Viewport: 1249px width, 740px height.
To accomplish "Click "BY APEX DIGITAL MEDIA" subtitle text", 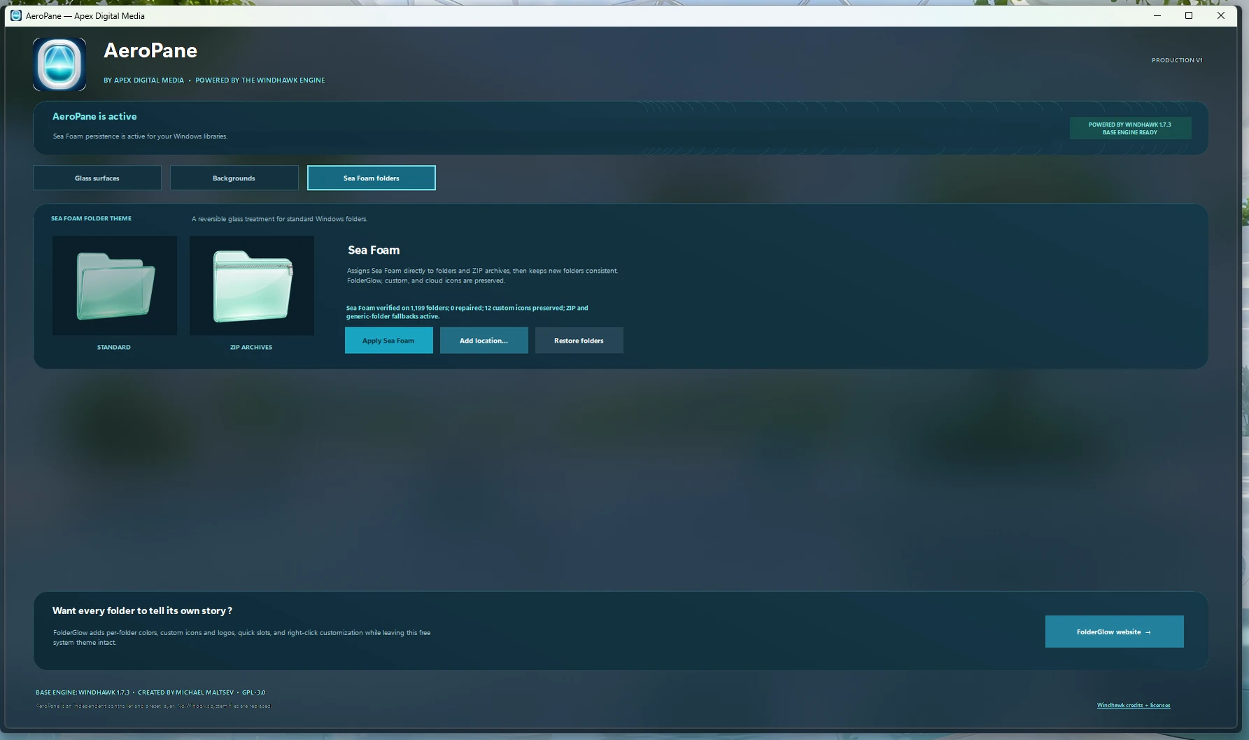I will 143,80.
